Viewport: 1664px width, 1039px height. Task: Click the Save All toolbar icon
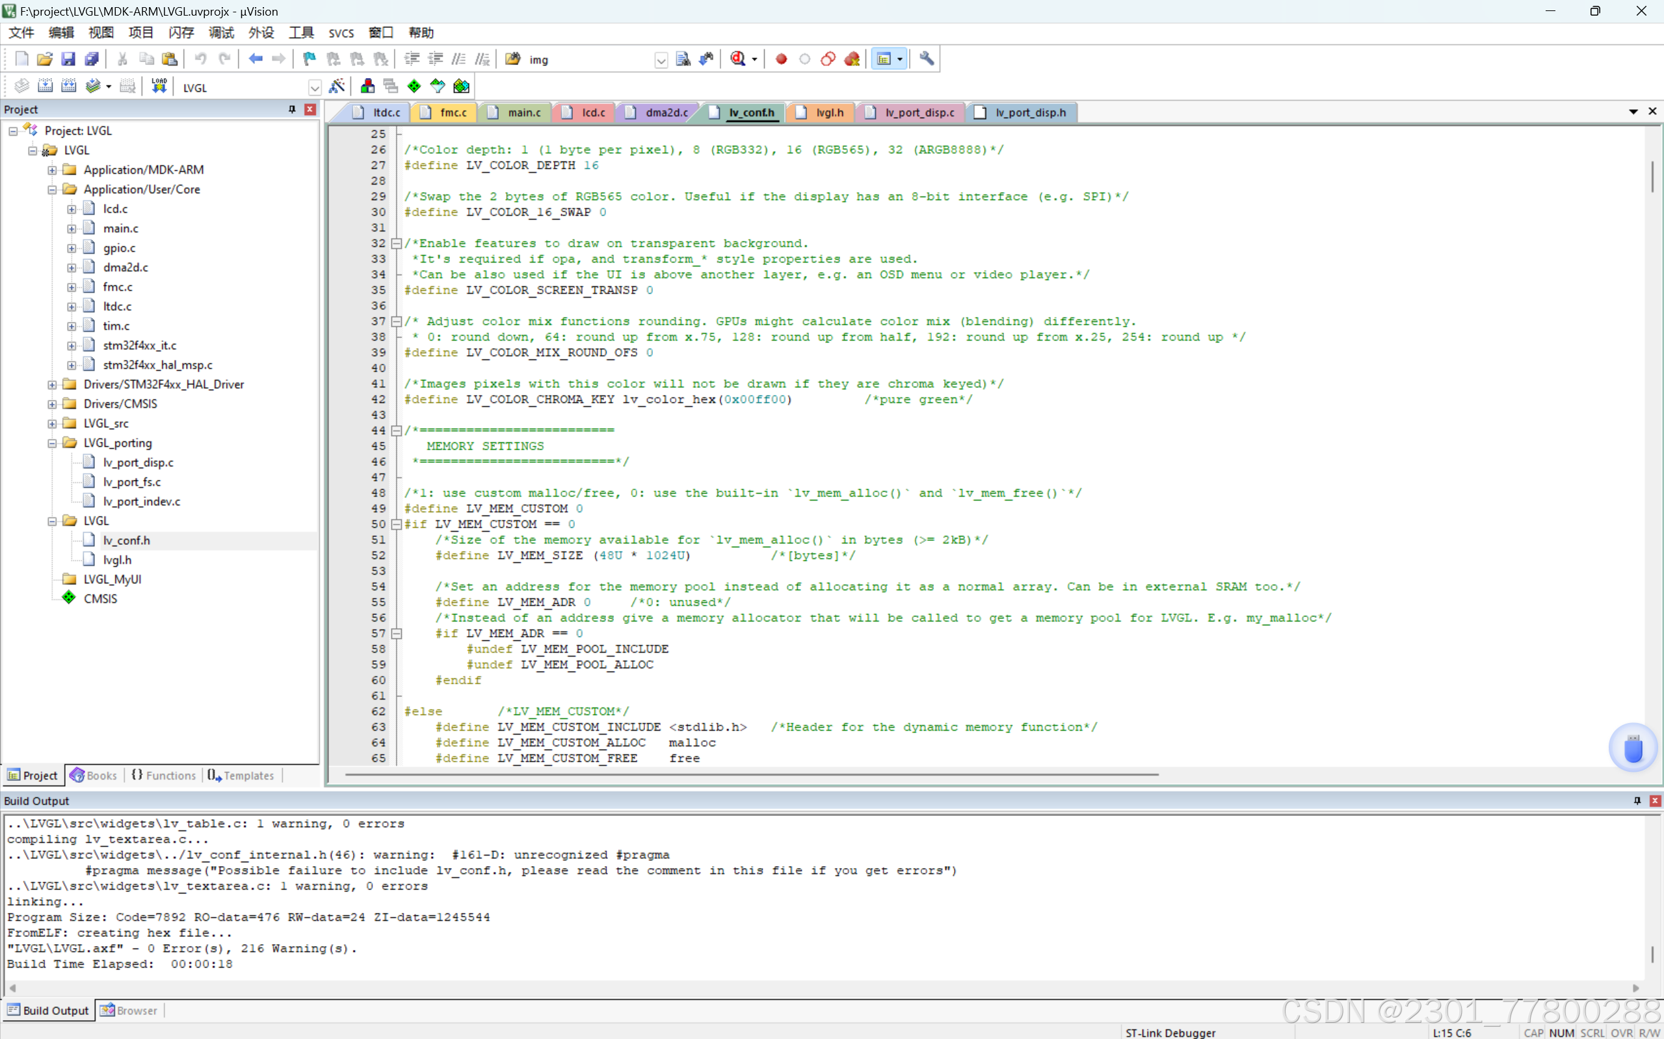92,59
